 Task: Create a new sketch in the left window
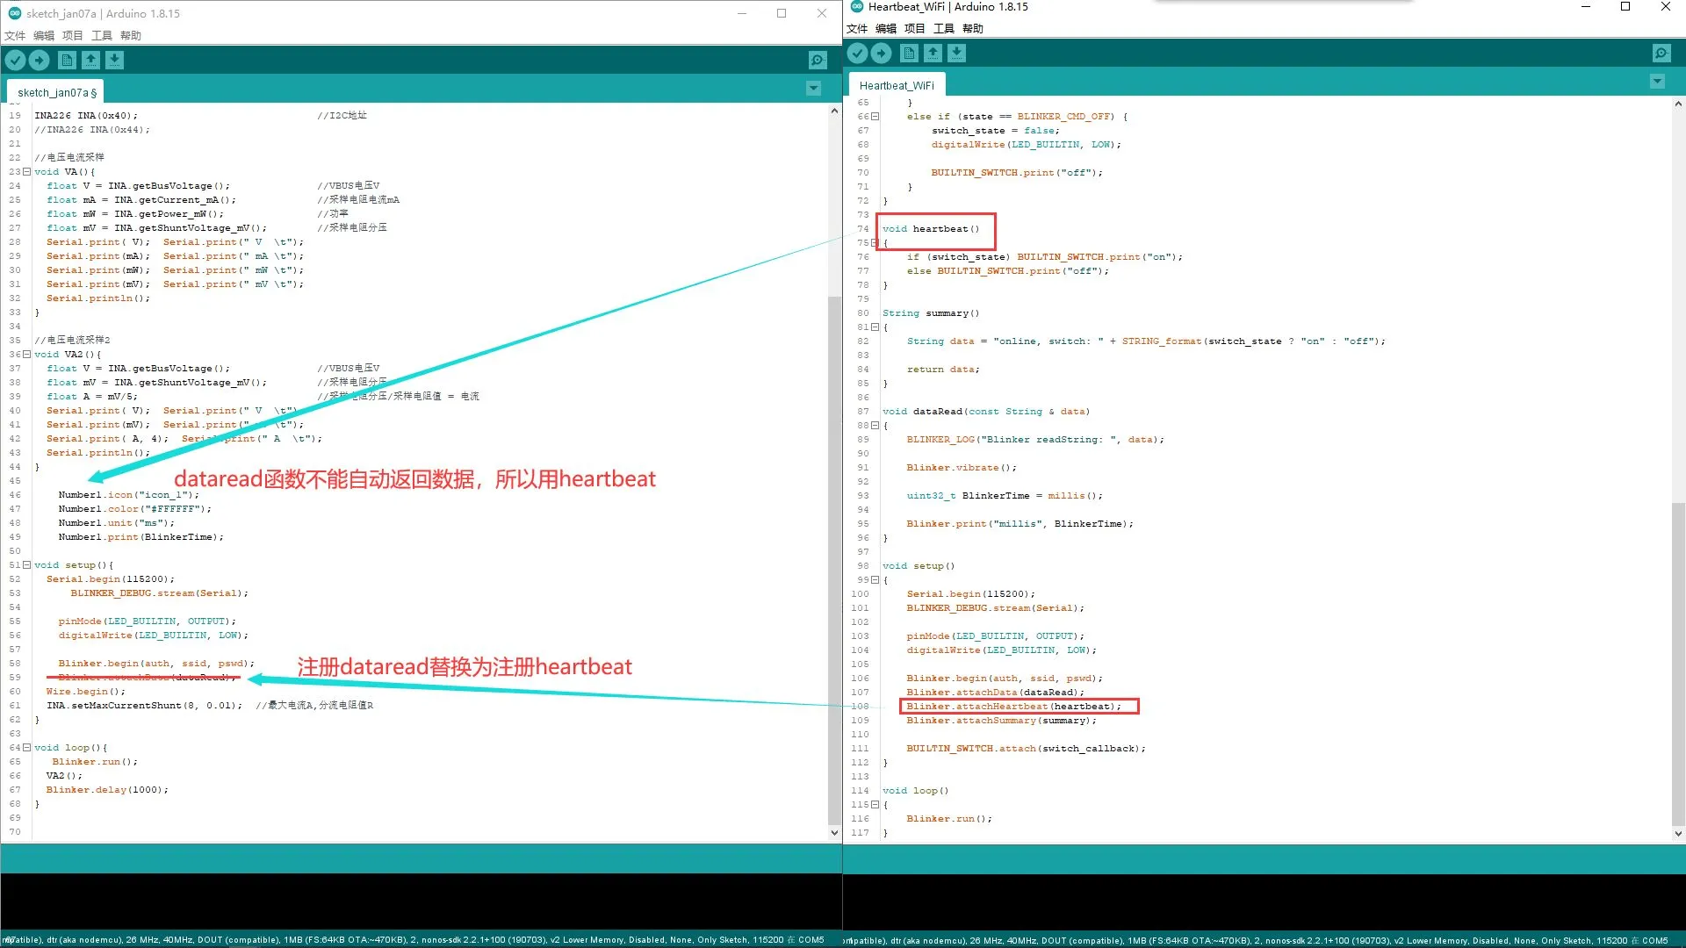coord(67,60)
